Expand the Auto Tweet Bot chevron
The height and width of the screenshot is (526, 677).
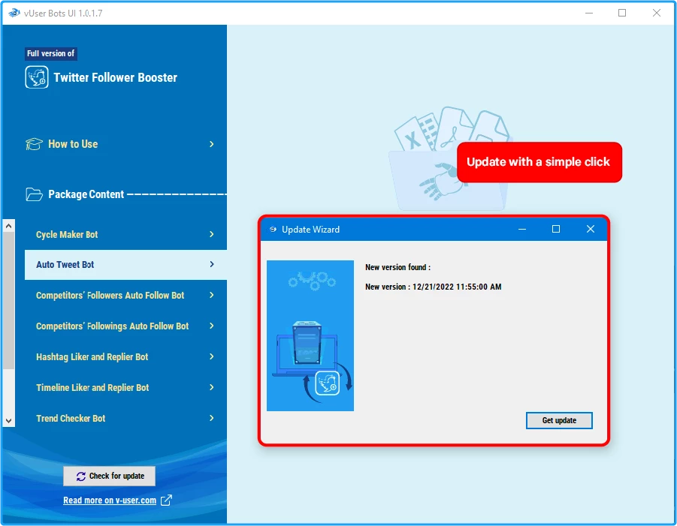212,264
